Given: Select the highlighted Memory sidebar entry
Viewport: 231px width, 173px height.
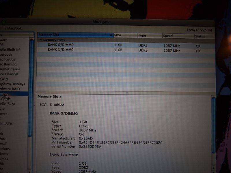Looking at the screenshot, I should [14, 94].
